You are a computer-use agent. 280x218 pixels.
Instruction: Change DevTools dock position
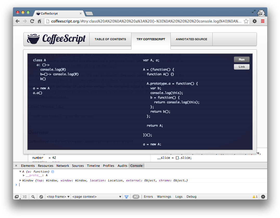[17, 196]
